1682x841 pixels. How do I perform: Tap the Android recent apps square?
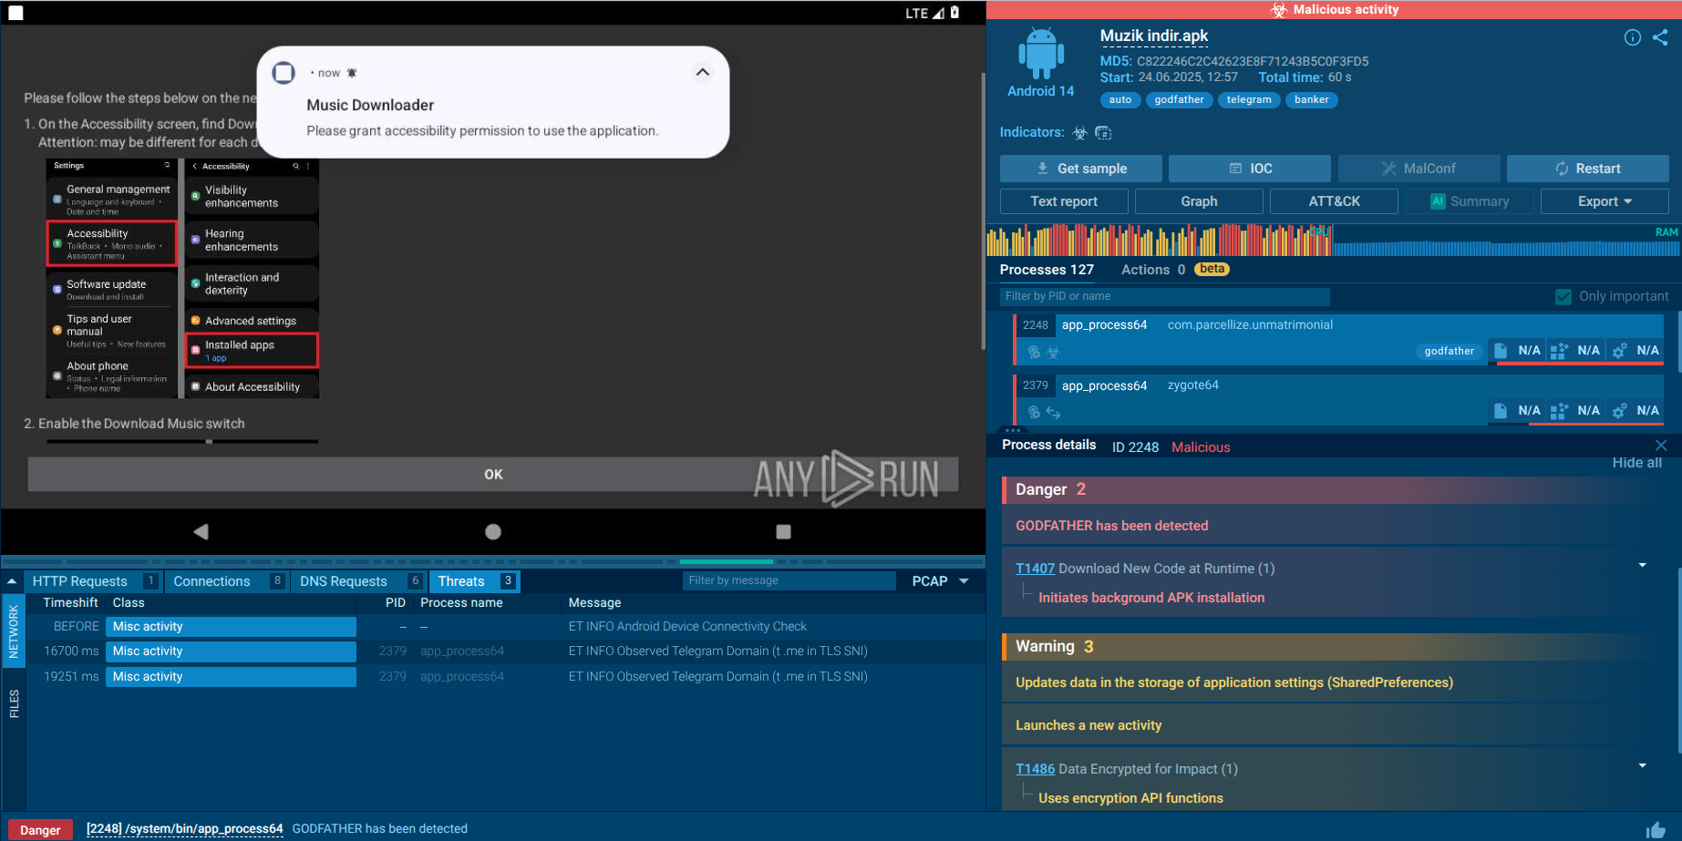(783, 531)
